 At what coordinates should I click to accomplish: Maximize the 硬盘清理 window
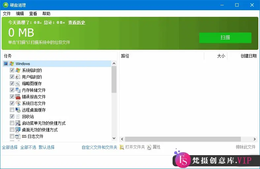(237, 5)
